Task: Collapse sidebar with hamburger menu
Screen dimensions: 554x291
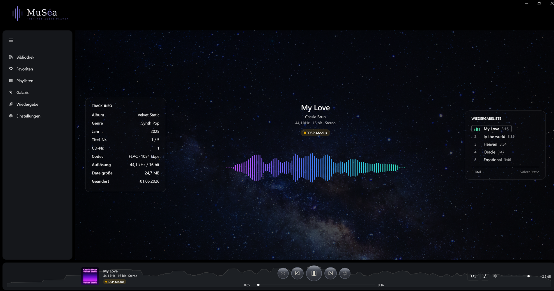Action: (11, 40)
